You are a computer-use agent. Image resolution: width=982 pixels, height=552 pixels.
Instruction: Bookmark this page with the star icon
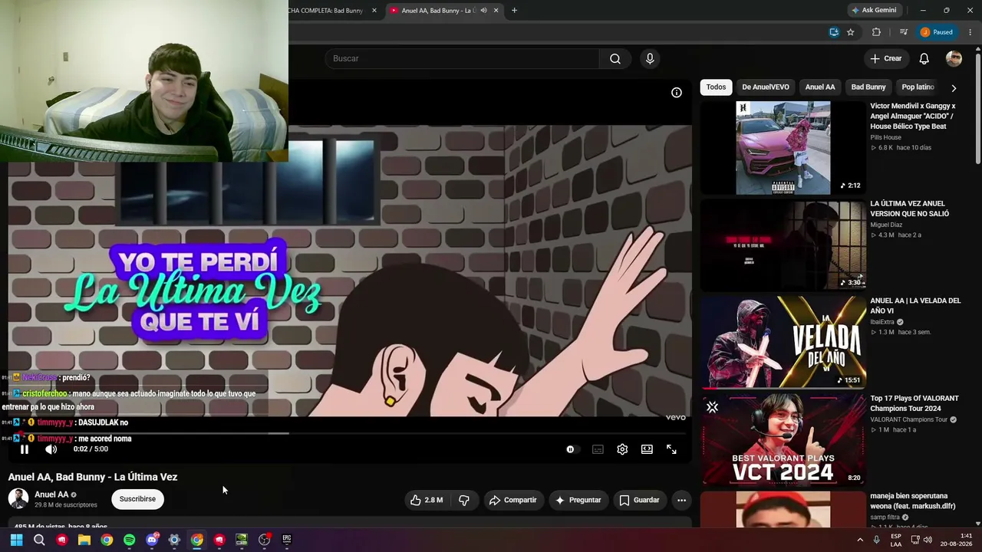tap(851, 32)
